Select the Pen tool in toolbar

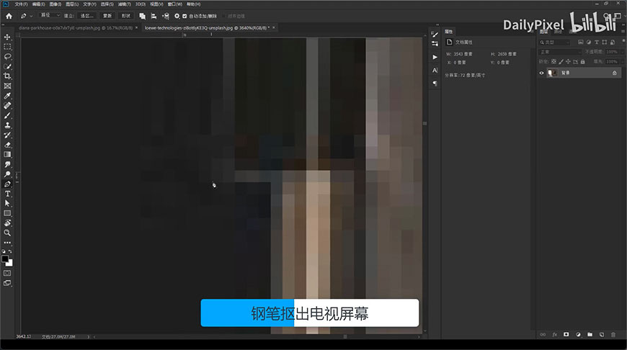[7, 184]
